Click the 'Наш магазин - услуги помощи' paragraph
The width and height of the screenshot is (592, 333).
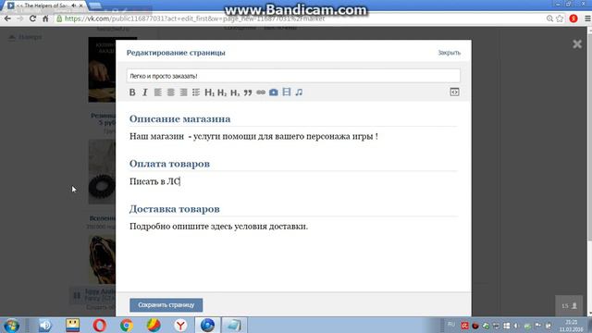[x=253, y=136]
